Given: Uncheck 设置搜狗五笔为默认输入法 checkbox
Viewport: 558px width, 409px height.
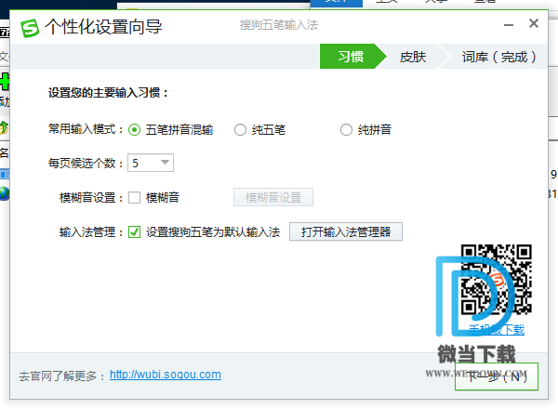Looking at the screenshot, I should [134, 231].
